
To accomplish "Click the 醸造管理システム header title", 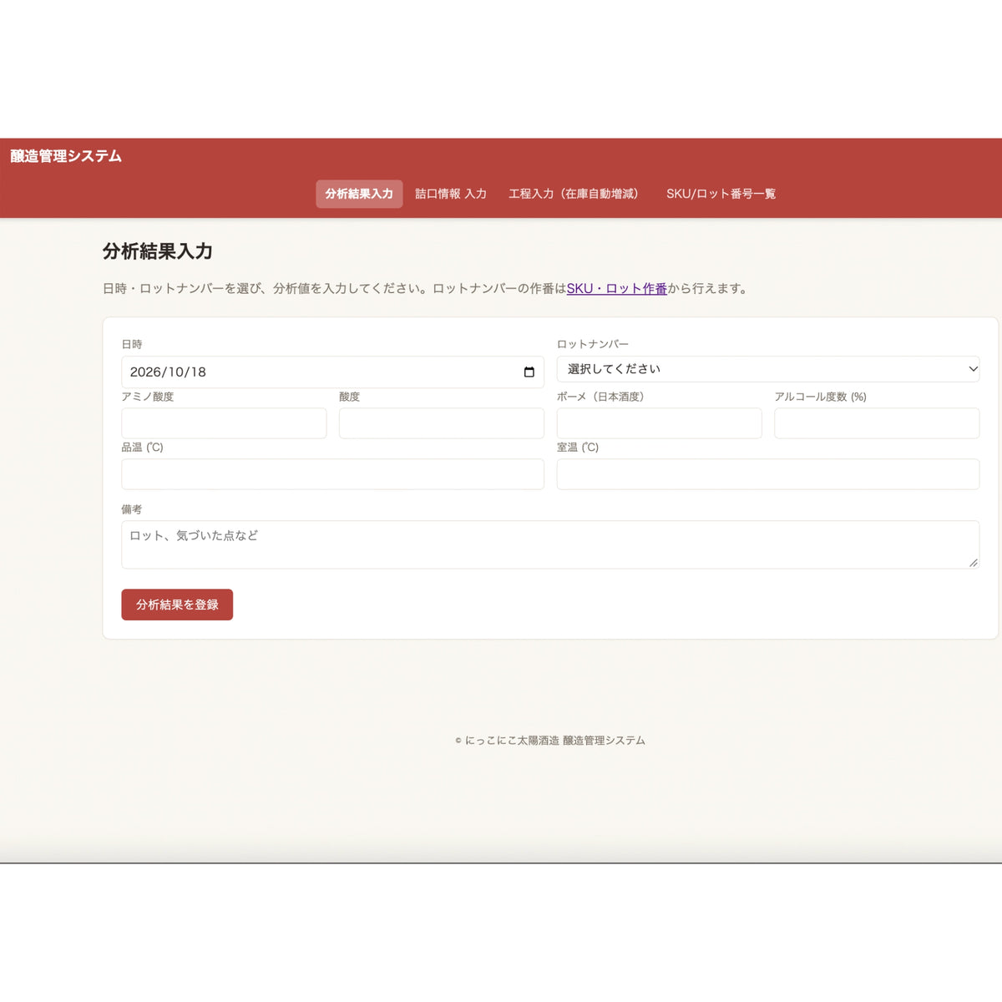I will pyautogui.click(x=66, y=156).
